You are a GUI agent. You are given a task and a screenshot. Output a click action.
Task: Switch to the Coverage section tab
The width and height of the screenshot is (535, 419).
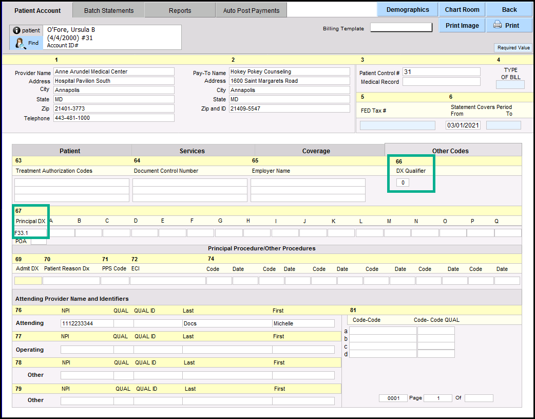point(316,151)
